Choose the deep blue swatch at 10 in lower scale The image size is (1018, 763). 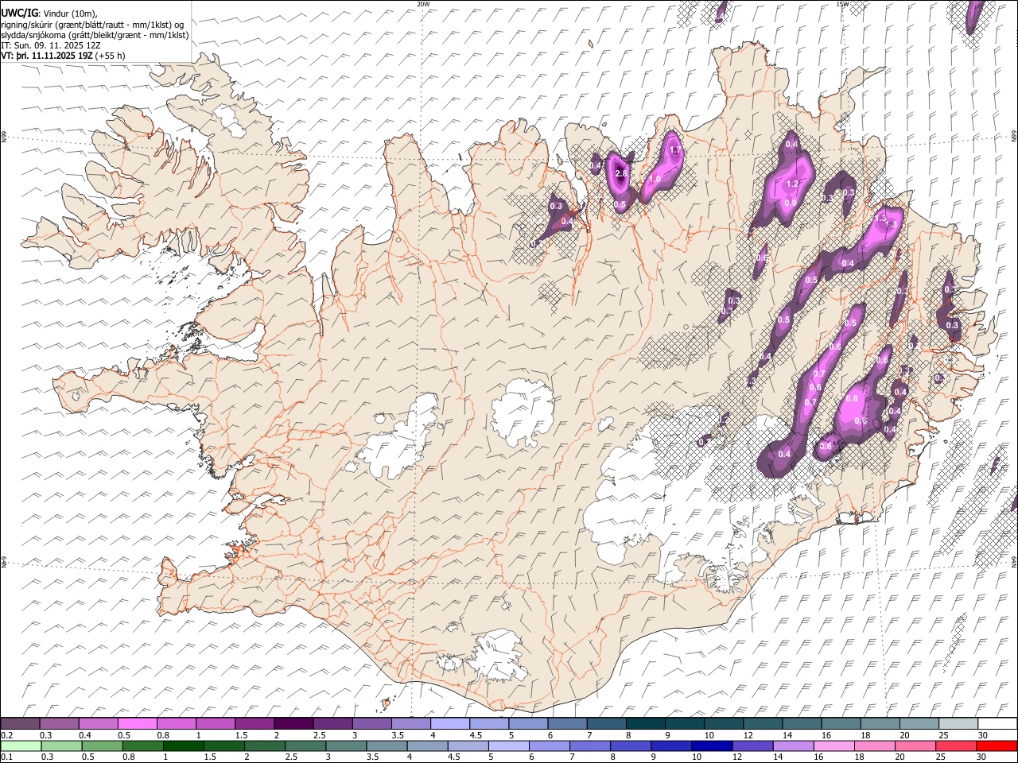pyautogui.click(x=712, y=746)
